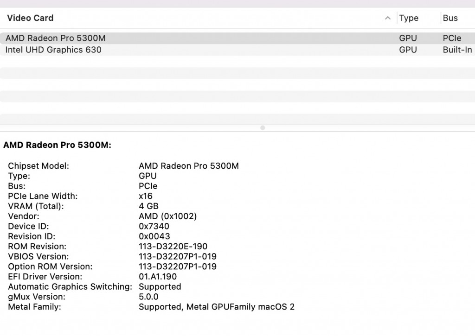Click the PCIe bus cell in the list
The width and height of the screenshot is (475, 336).
[x=452, y=38]
